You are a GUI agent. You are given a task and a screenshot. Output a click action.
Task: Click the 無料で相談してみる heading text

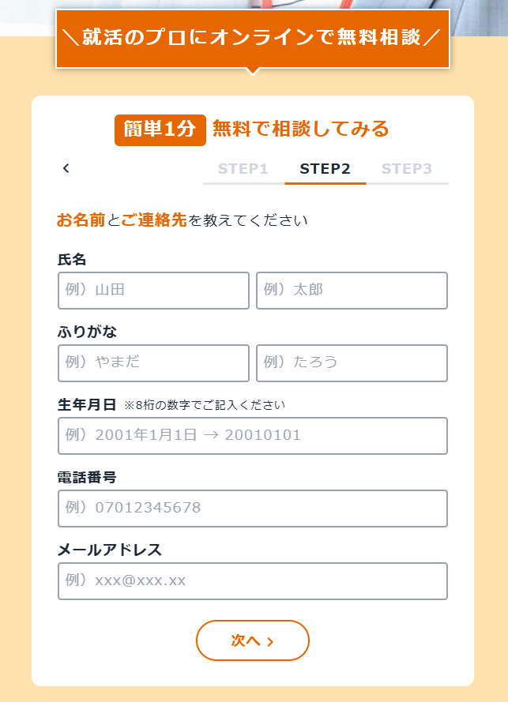300,129
